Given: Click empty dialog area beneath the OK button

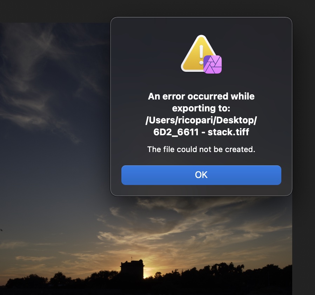Looking at the screenshot, I should click(201, 190).
